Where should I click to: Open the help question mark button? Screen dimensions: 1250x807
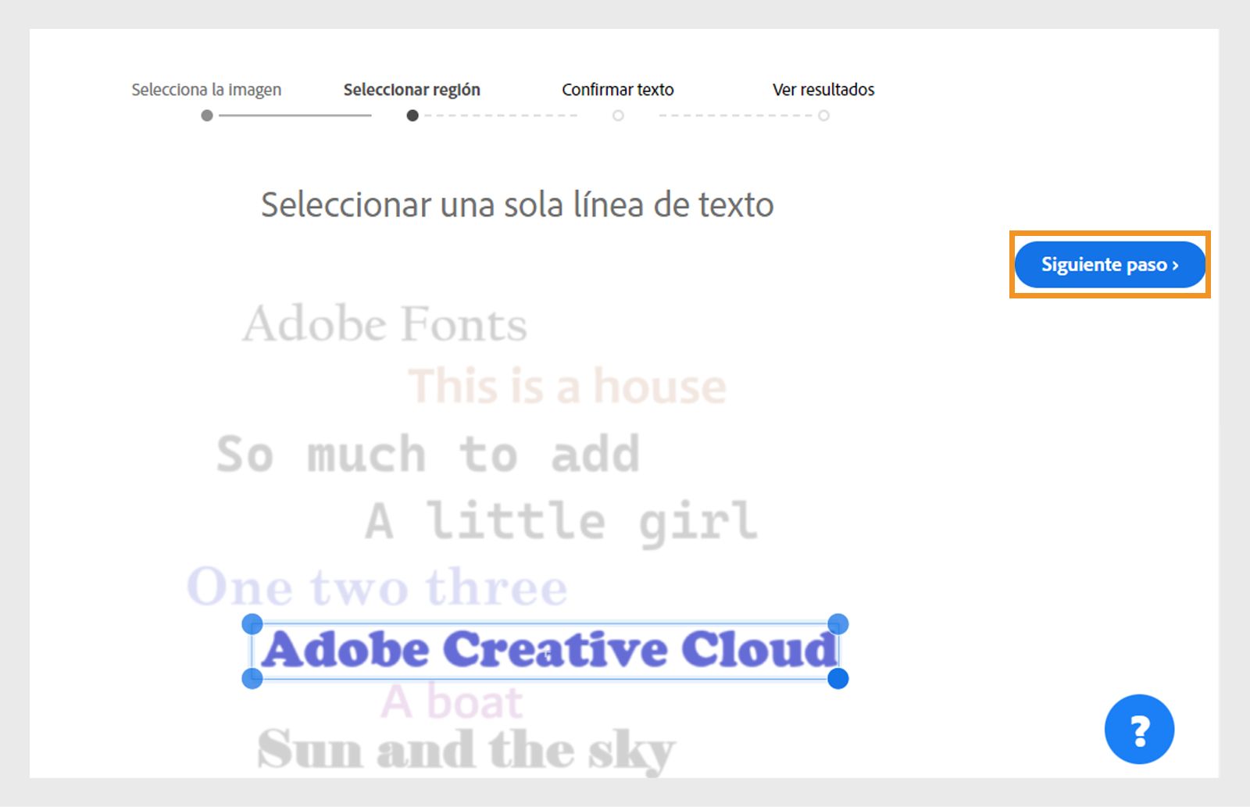1139,729
